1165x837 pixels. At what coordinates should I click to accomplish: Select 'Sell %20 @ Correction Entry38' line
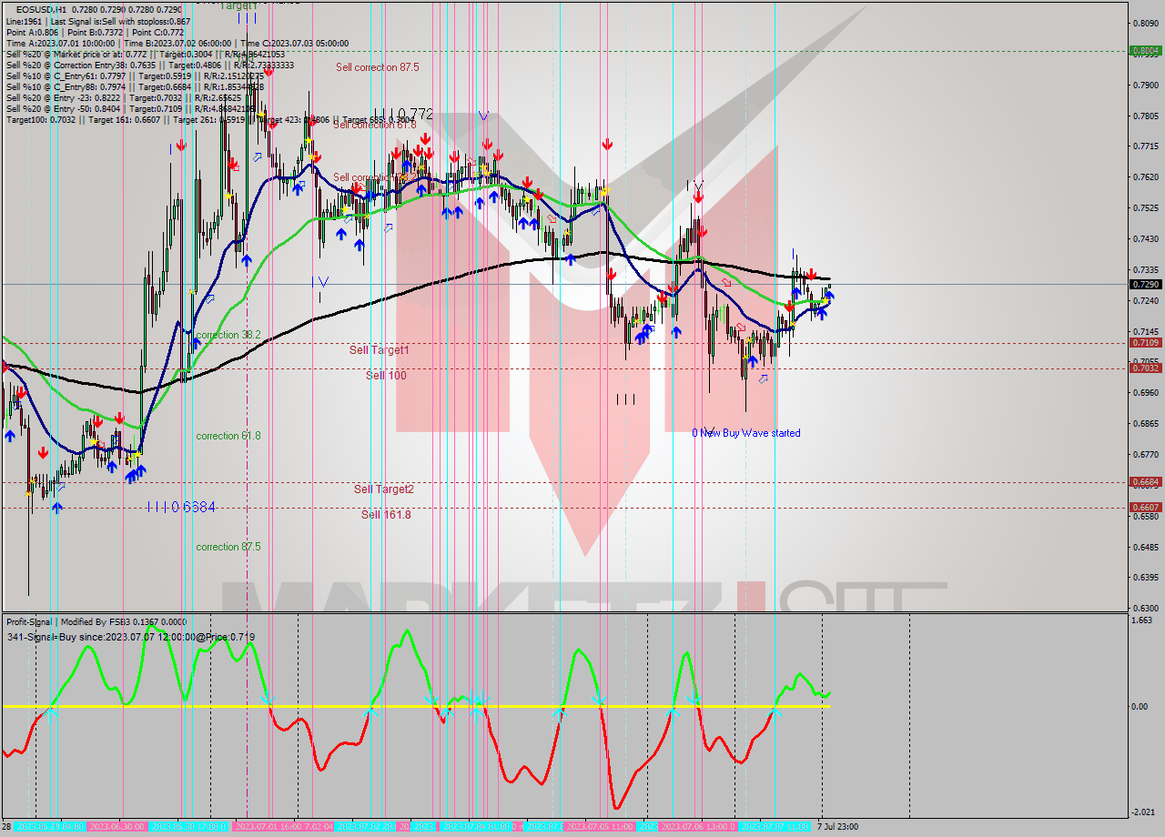(149, 65)
